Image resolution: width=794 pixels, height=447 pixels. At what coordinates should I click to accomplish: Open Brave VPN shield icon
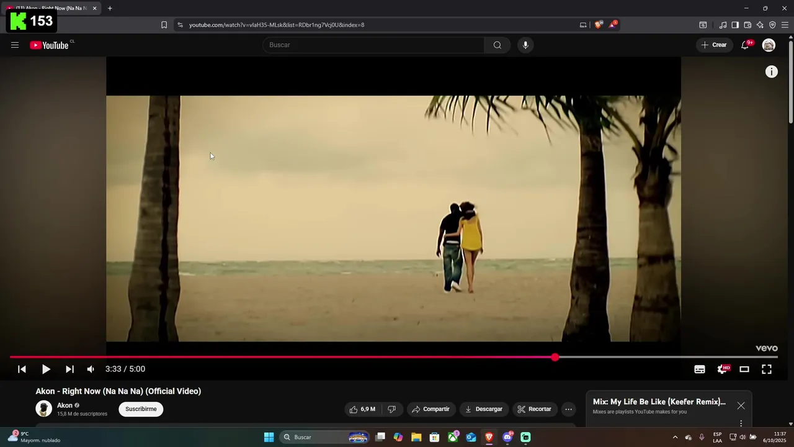pyautogui.click(x=772, y=25)
